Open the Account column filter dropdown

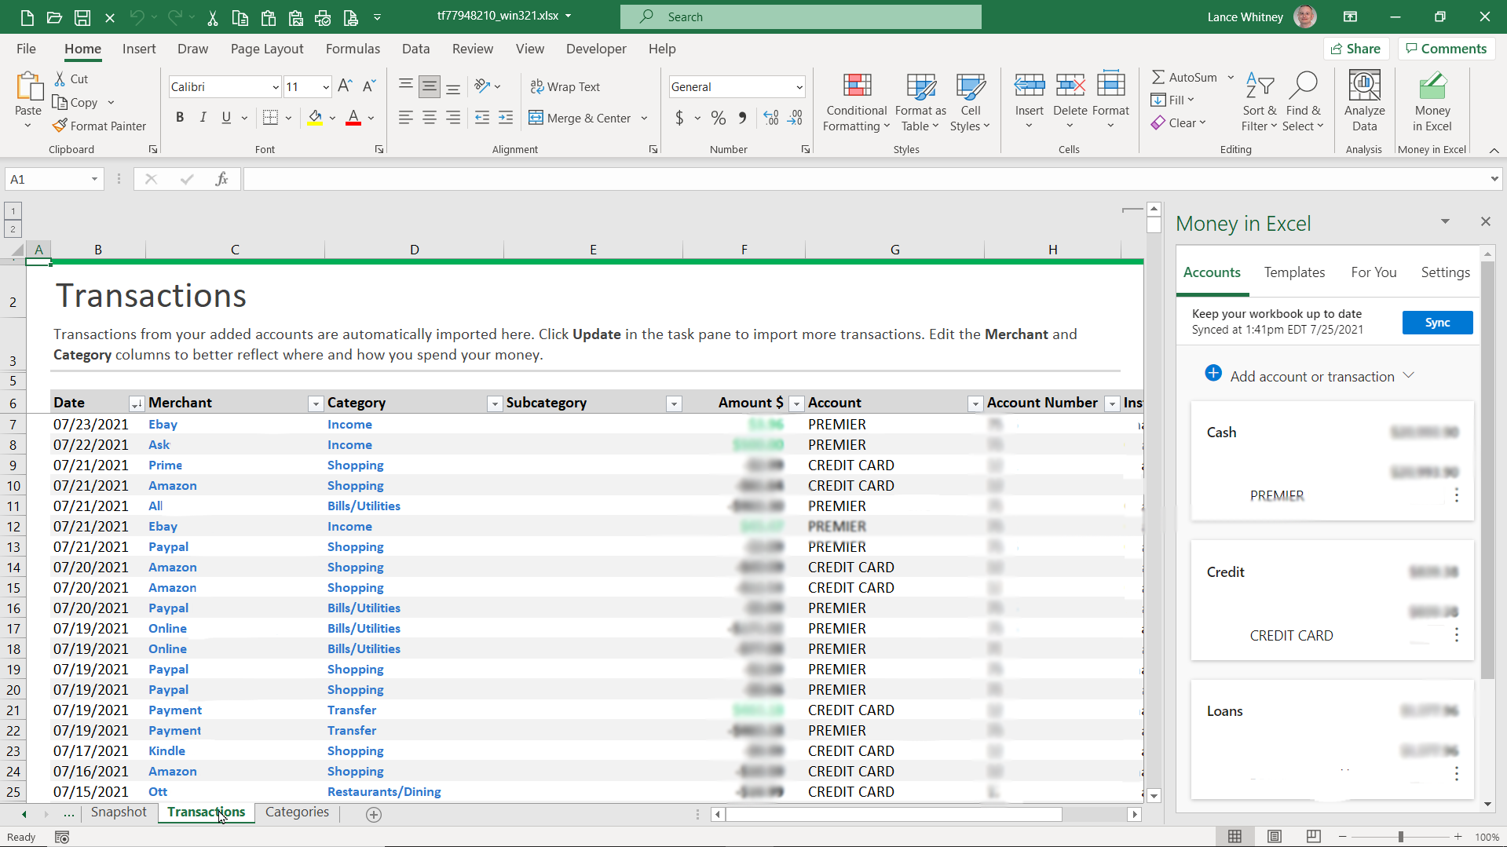(x=975, y=403)
